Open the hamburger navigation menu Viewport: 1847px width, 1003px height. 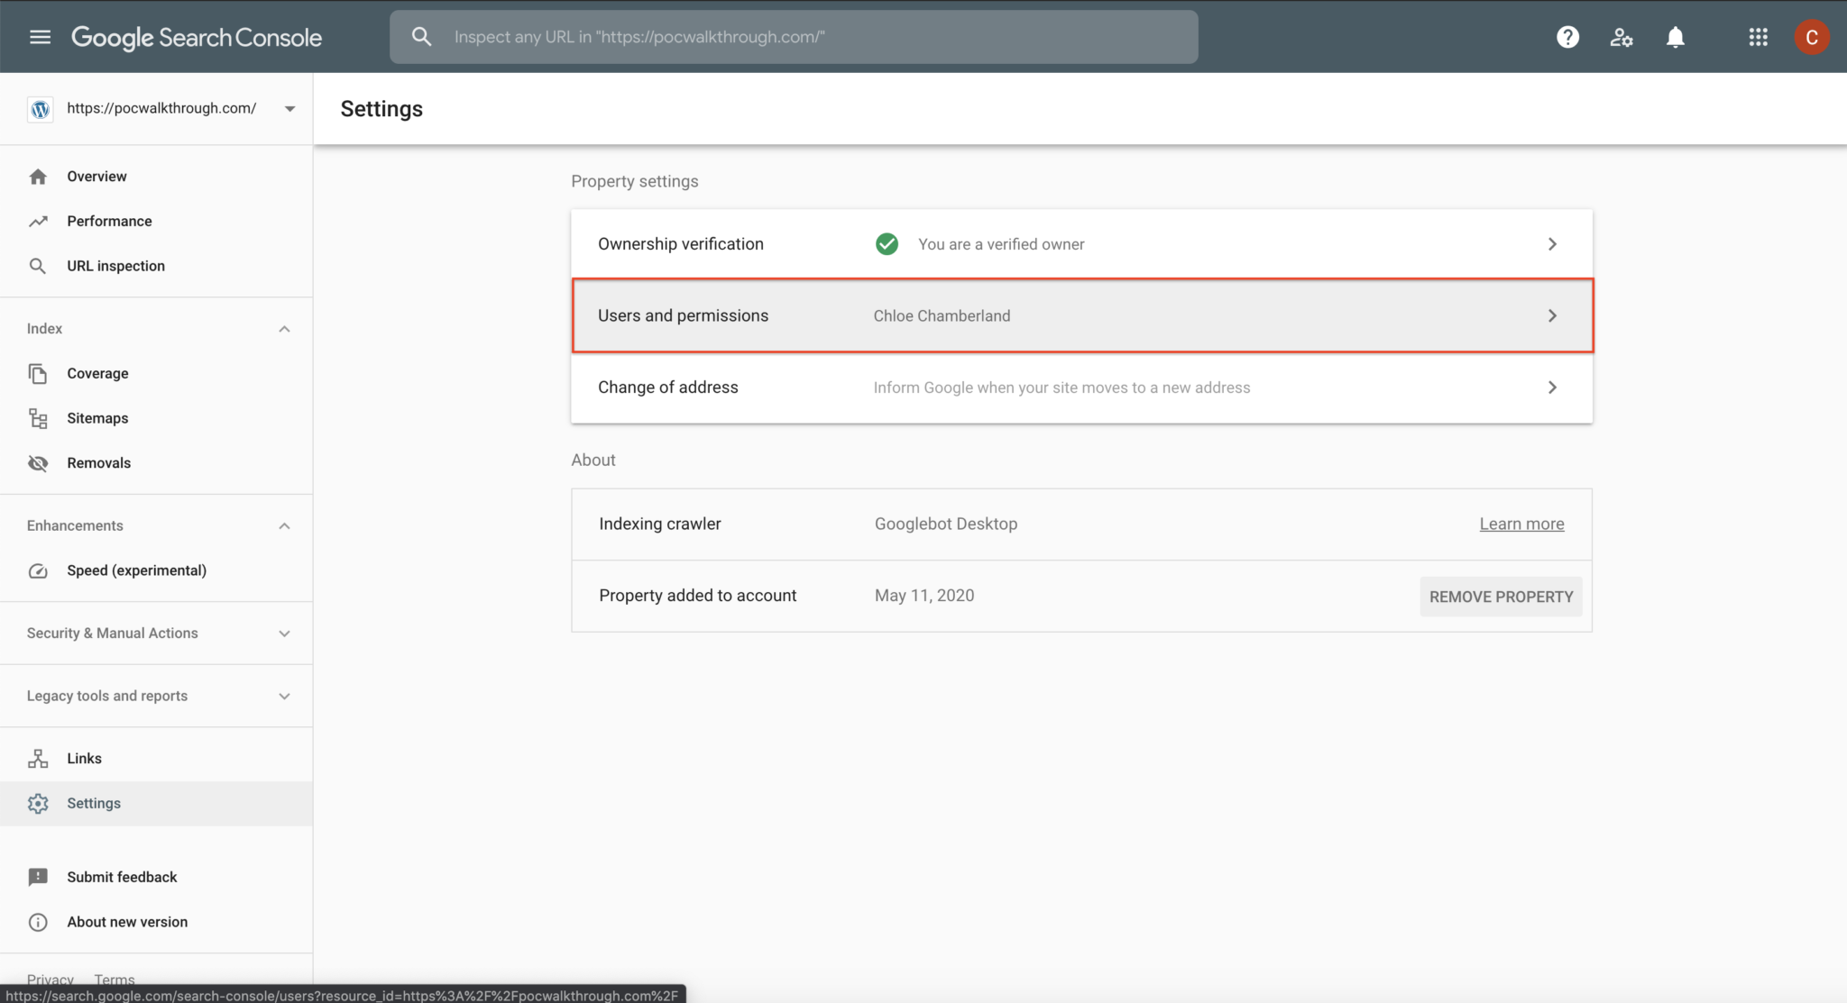click(40, 37)
